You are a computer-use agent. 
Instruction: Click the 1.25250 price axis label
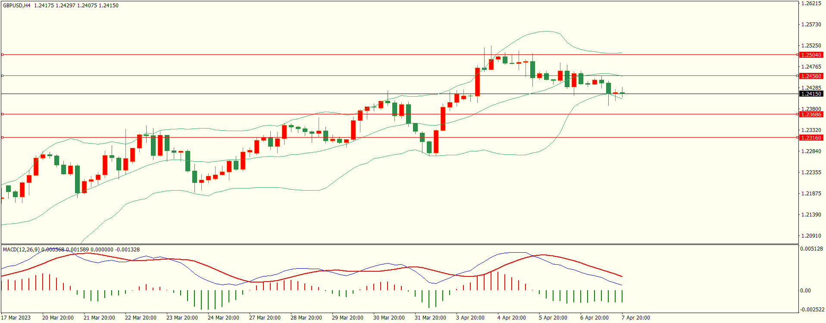(811, 46)
